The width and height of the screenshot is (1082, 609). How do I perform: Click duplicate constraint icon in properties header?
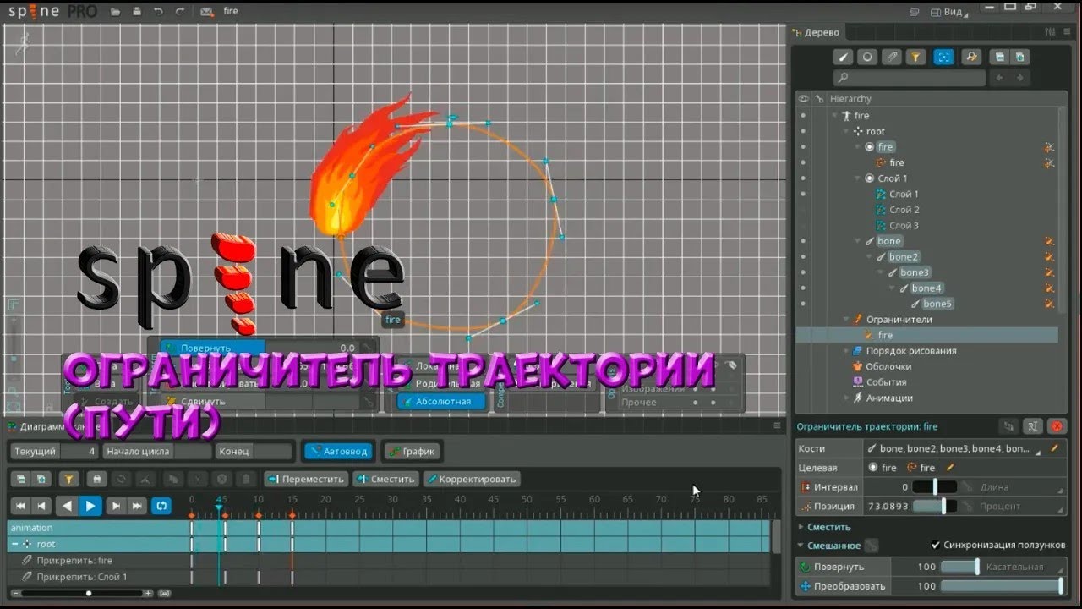pyautogui.click(x=1008, y=426)
